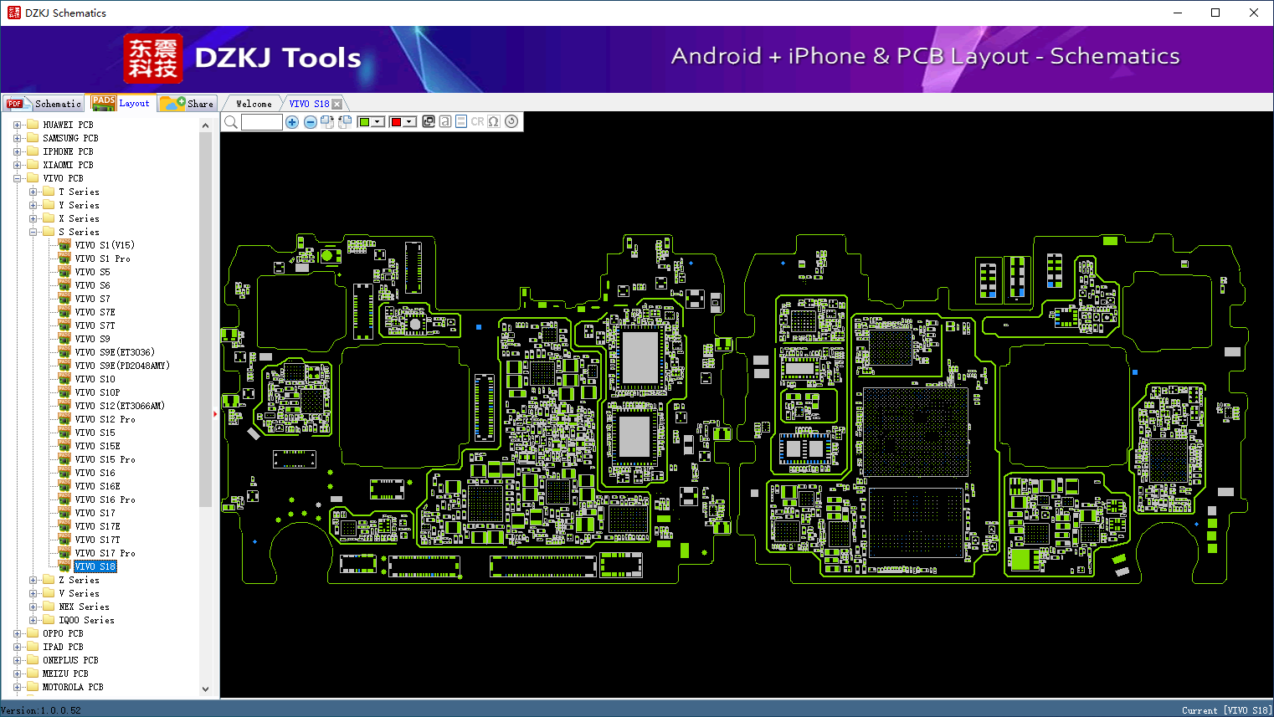The width and height of the screenshot is (1274, 717).
Task: Toggle the letter 'a' text label icon
Action: [x=445, y=121]
